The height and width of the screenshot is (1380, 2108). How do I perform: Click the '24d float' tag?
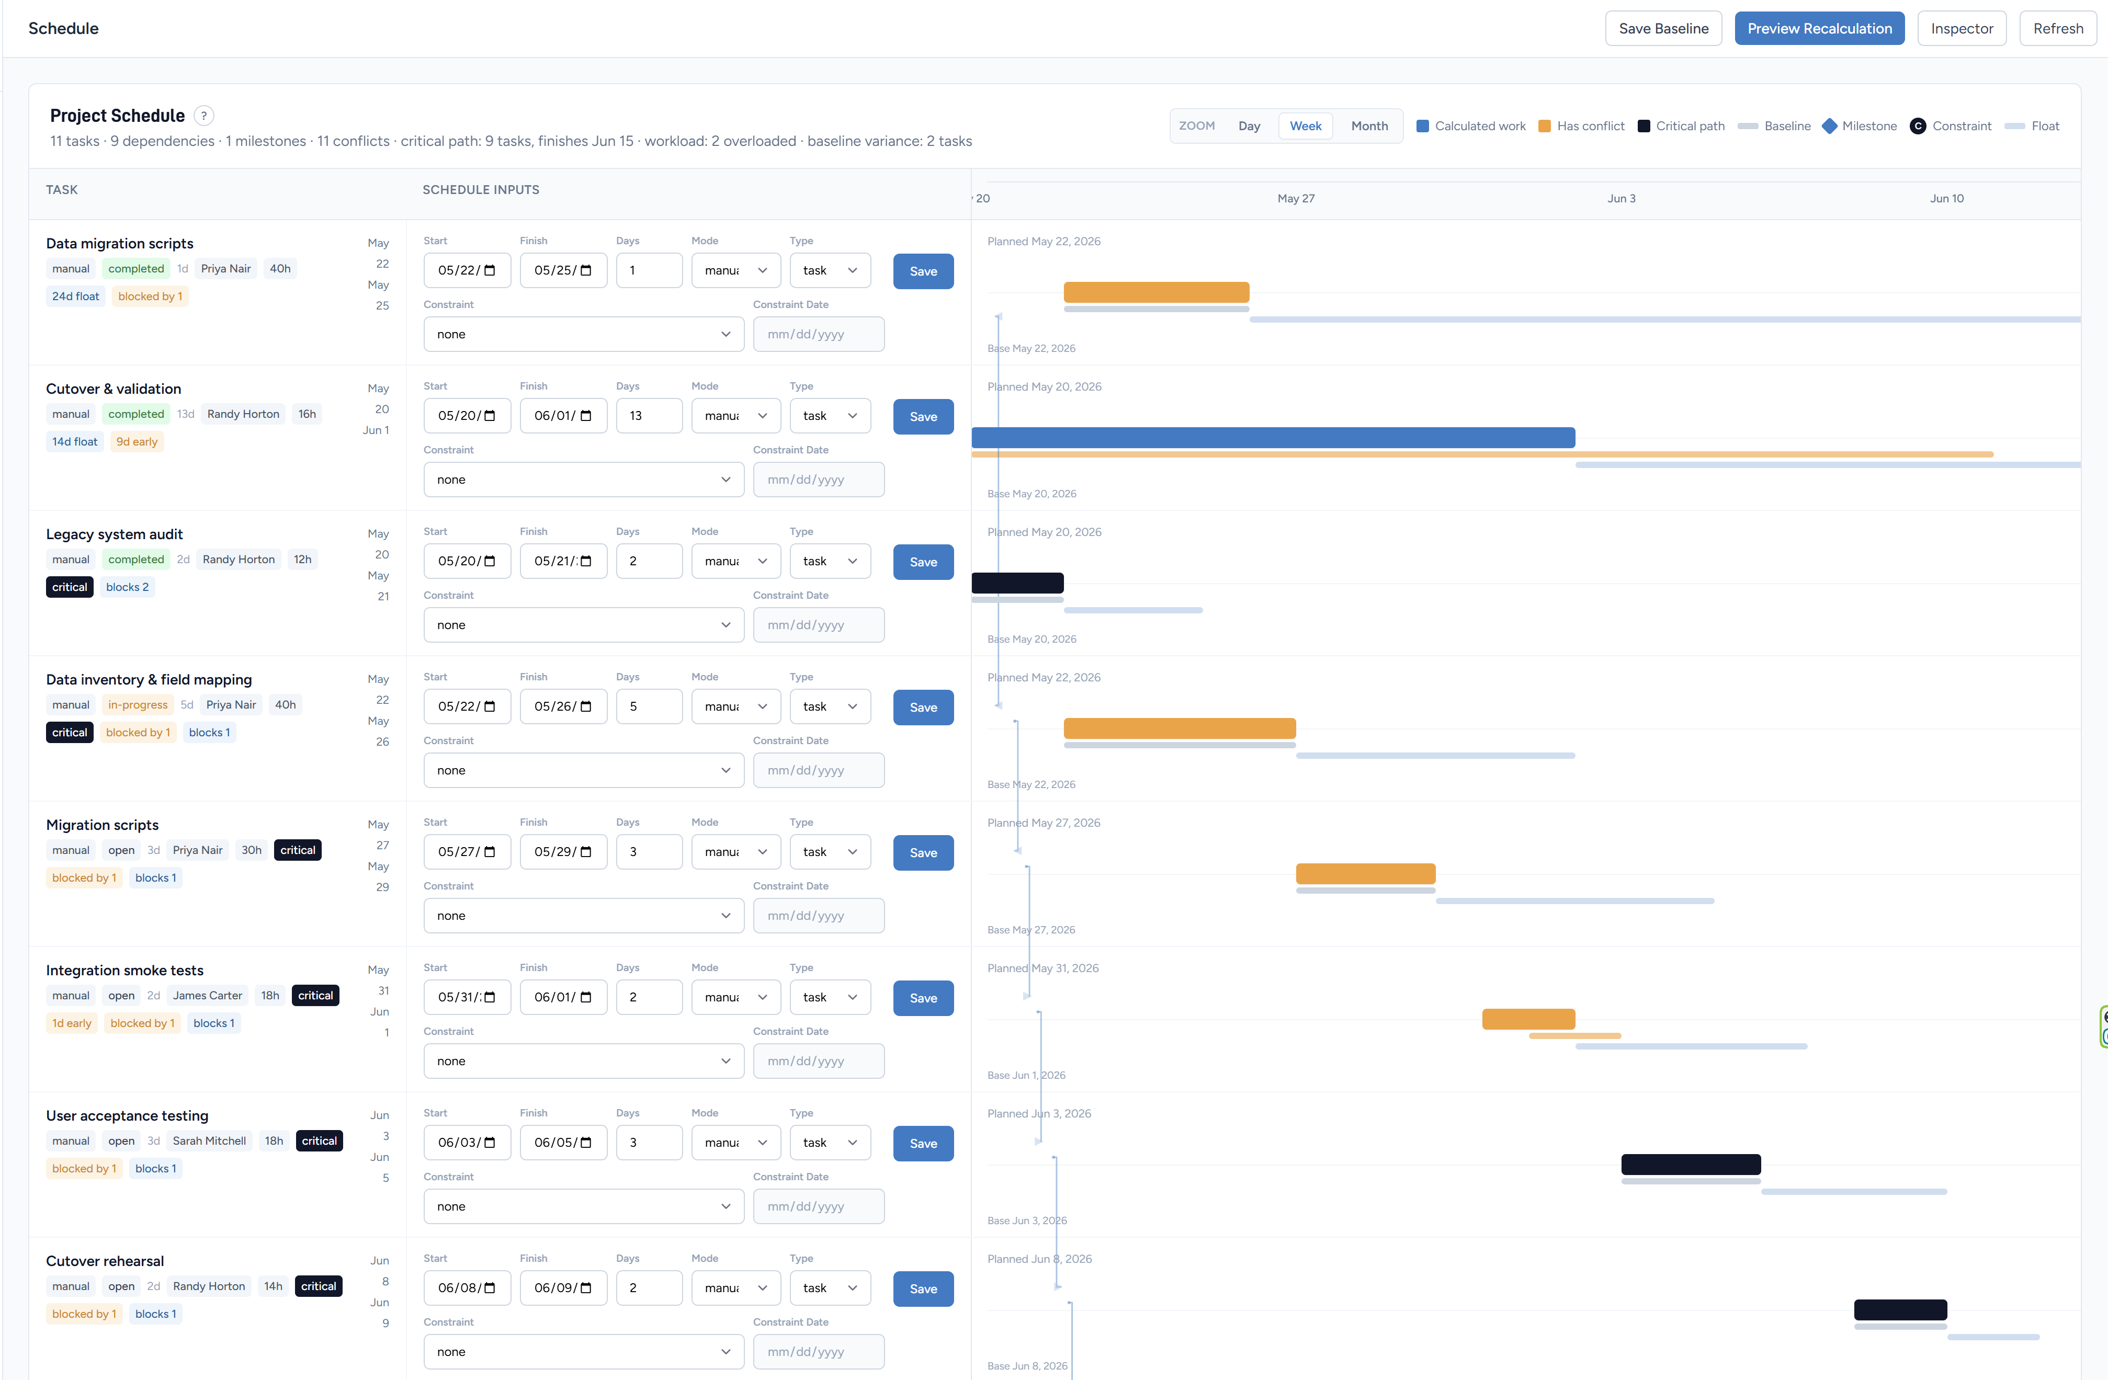(x=75, y=296)
